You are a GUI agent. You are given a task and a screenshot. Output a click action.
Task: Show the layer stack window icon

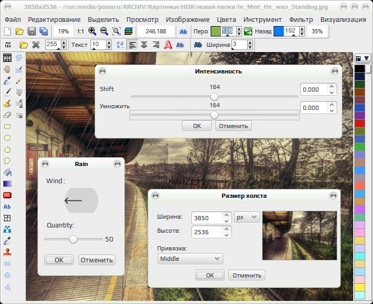[x=128, y=31]
